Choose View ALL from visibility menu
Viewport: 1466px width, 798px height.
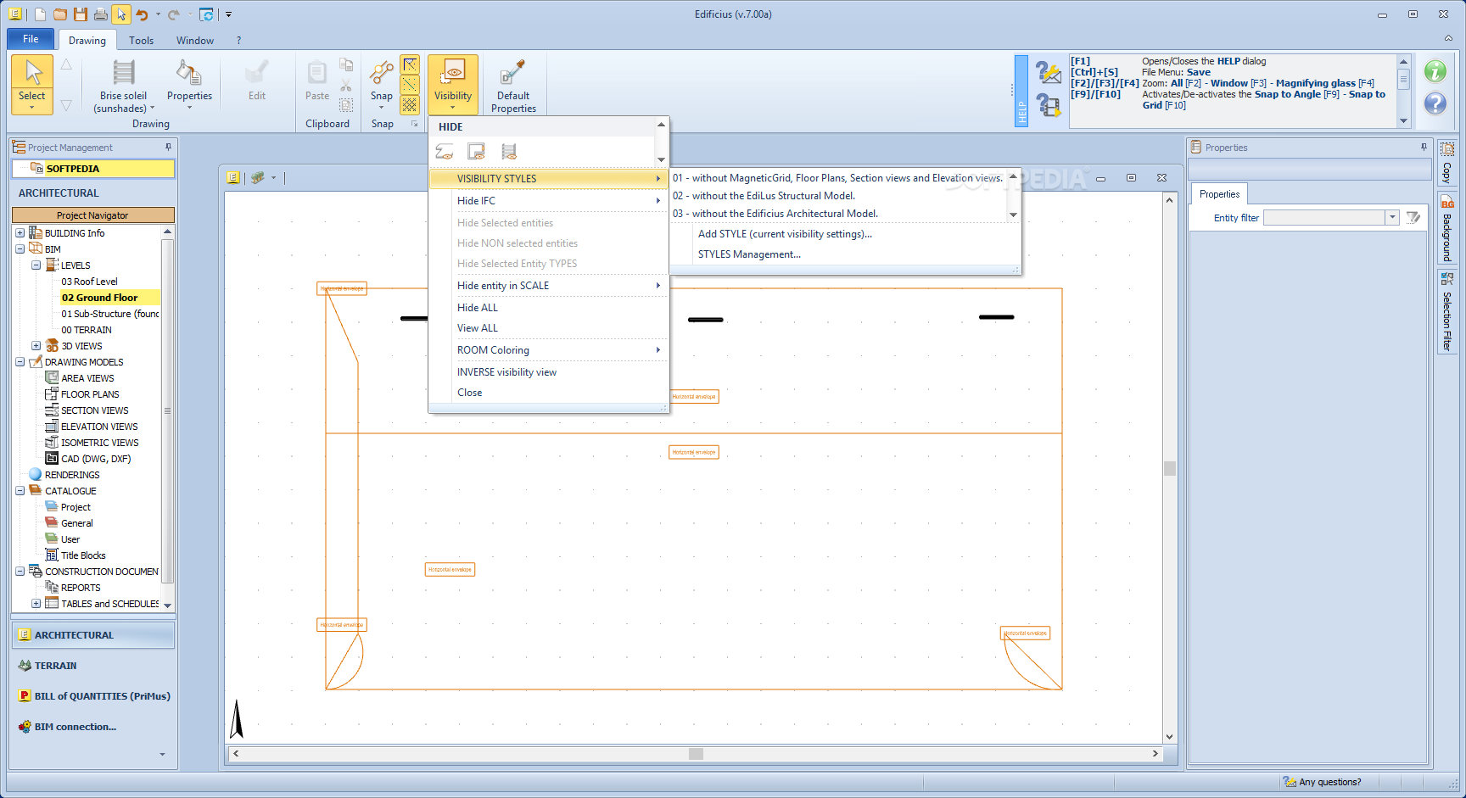click(x=548, y=328)
